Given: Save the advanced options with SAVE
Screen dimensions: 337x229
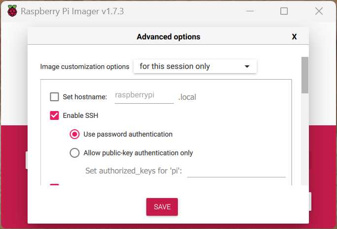Looking at the screenshot, I should [x=162, y=207].
